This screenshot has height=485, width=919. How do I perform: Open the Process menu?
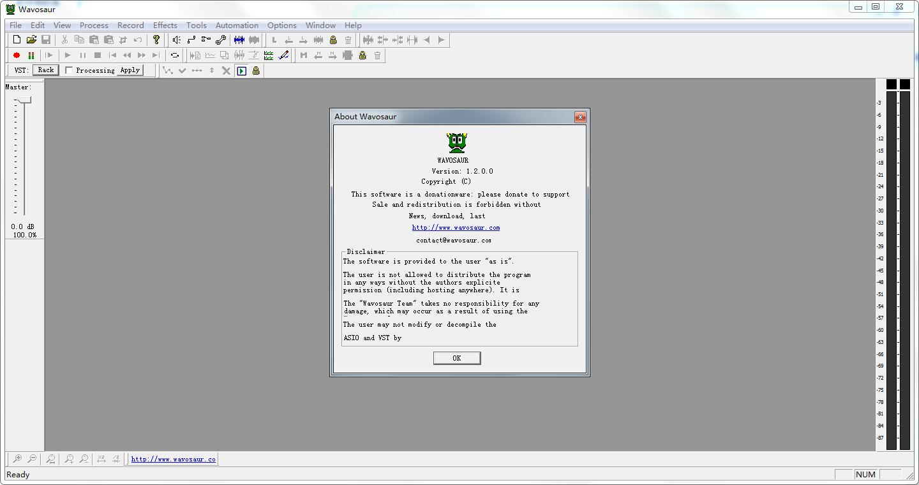point(94,26)
